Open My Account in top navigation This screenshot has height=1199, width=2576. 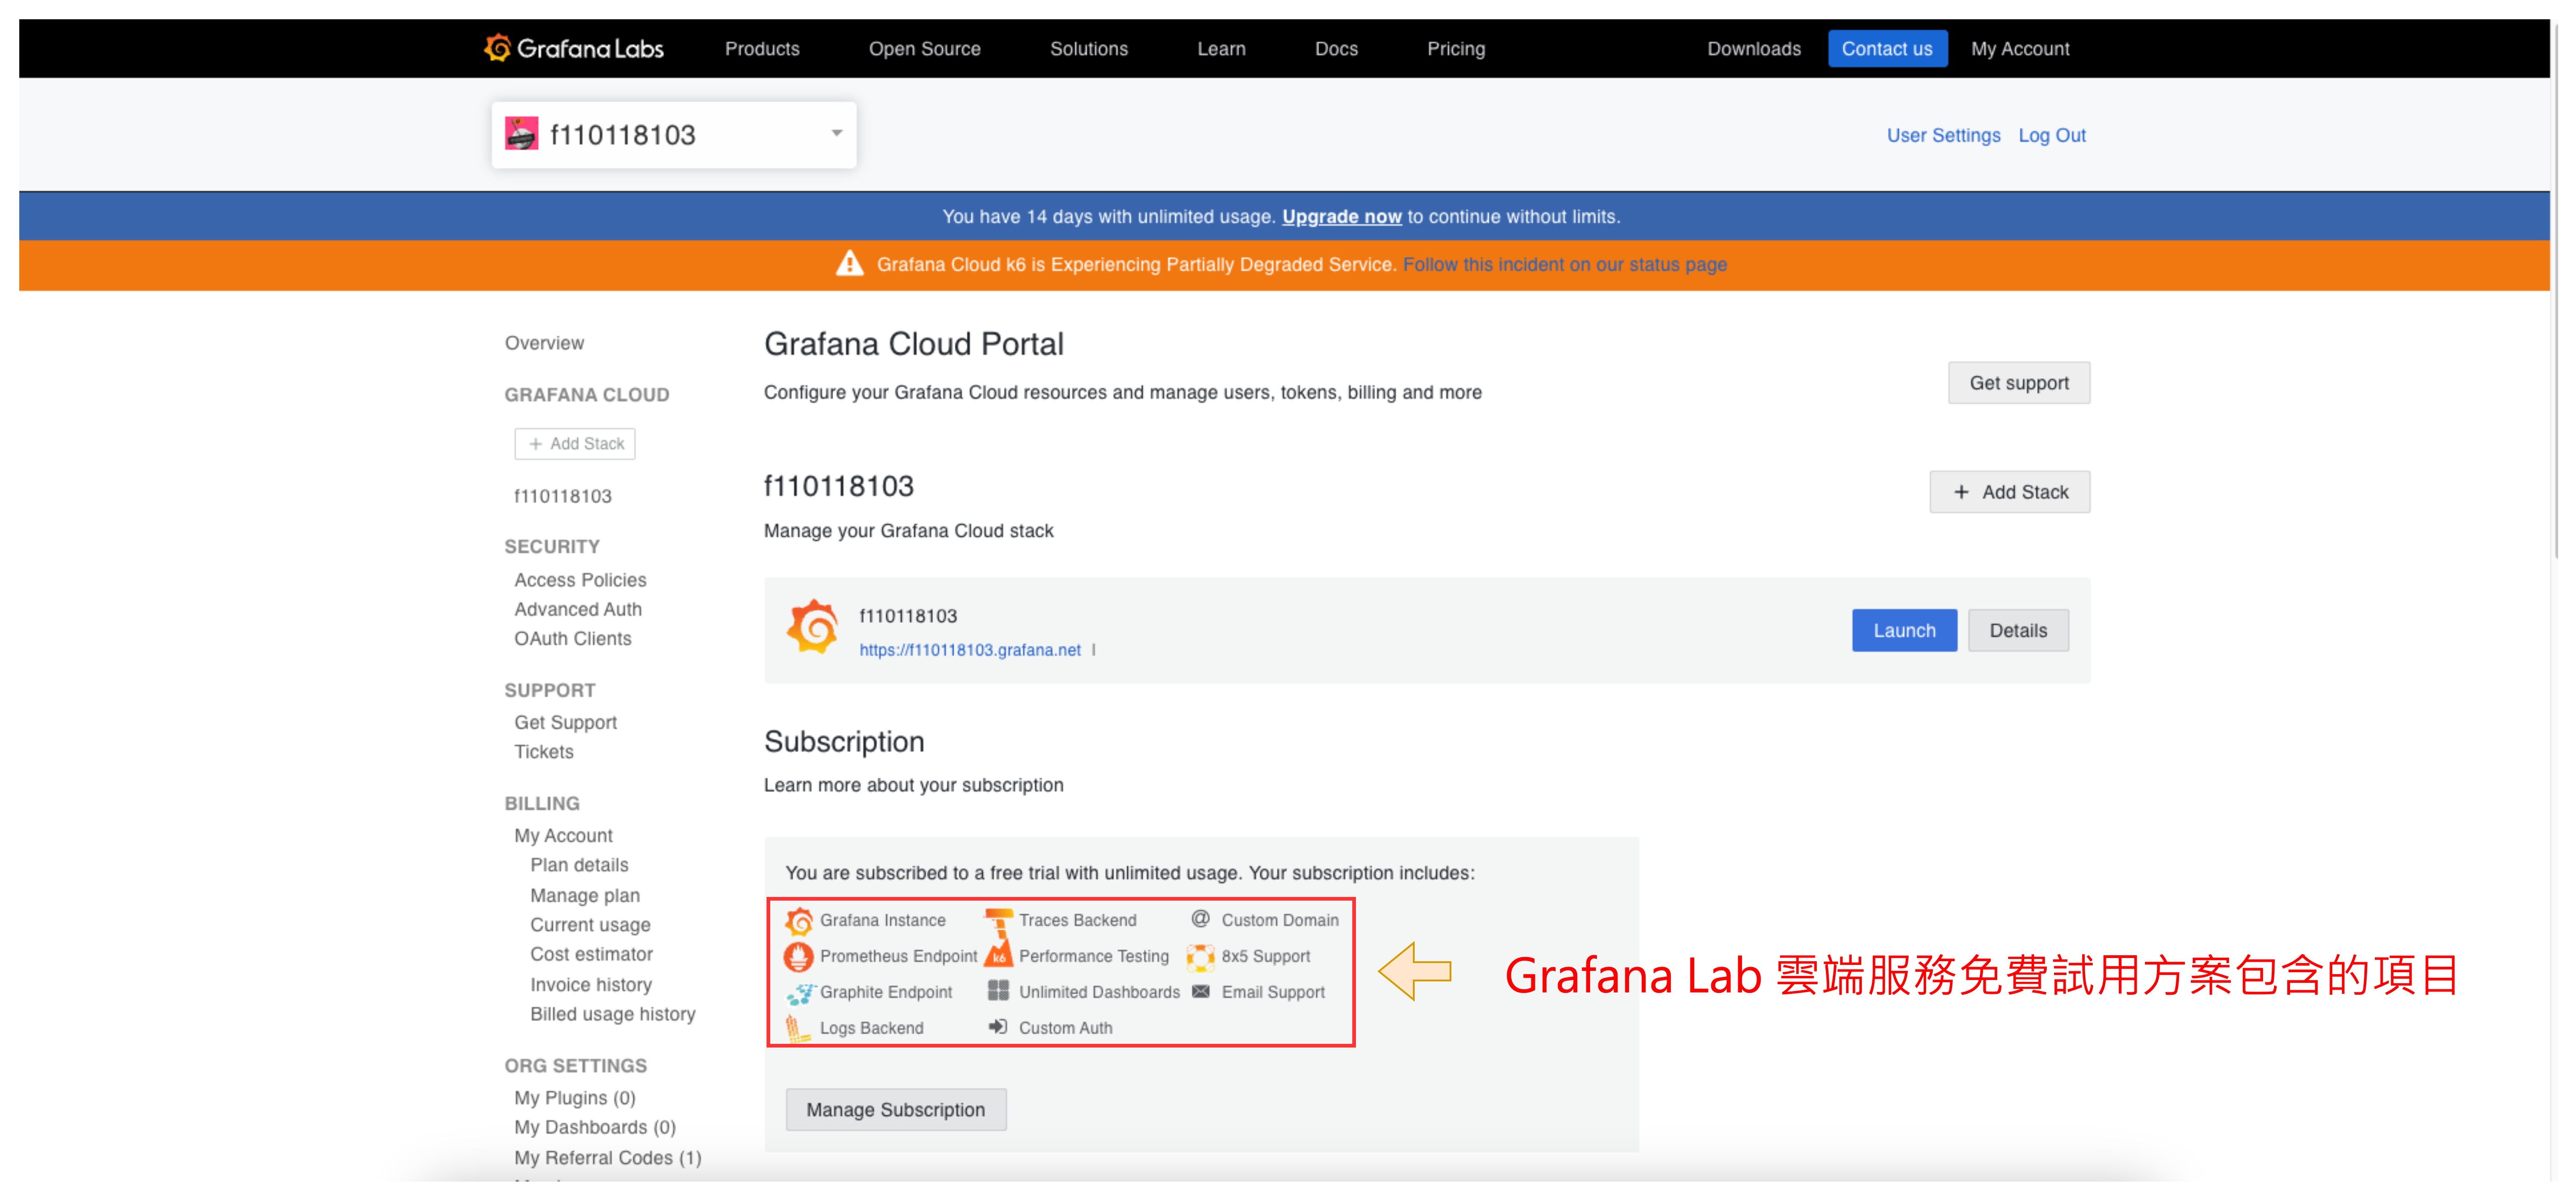pyautogui.click(x=2019, y=49)
